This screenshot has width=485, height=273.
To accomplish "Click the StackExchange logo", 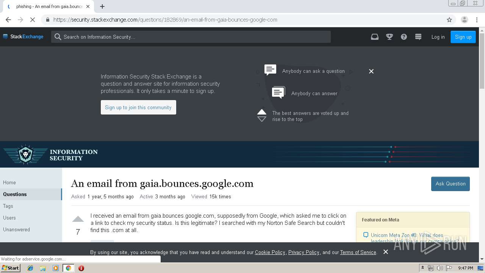I will coord(23,37).
